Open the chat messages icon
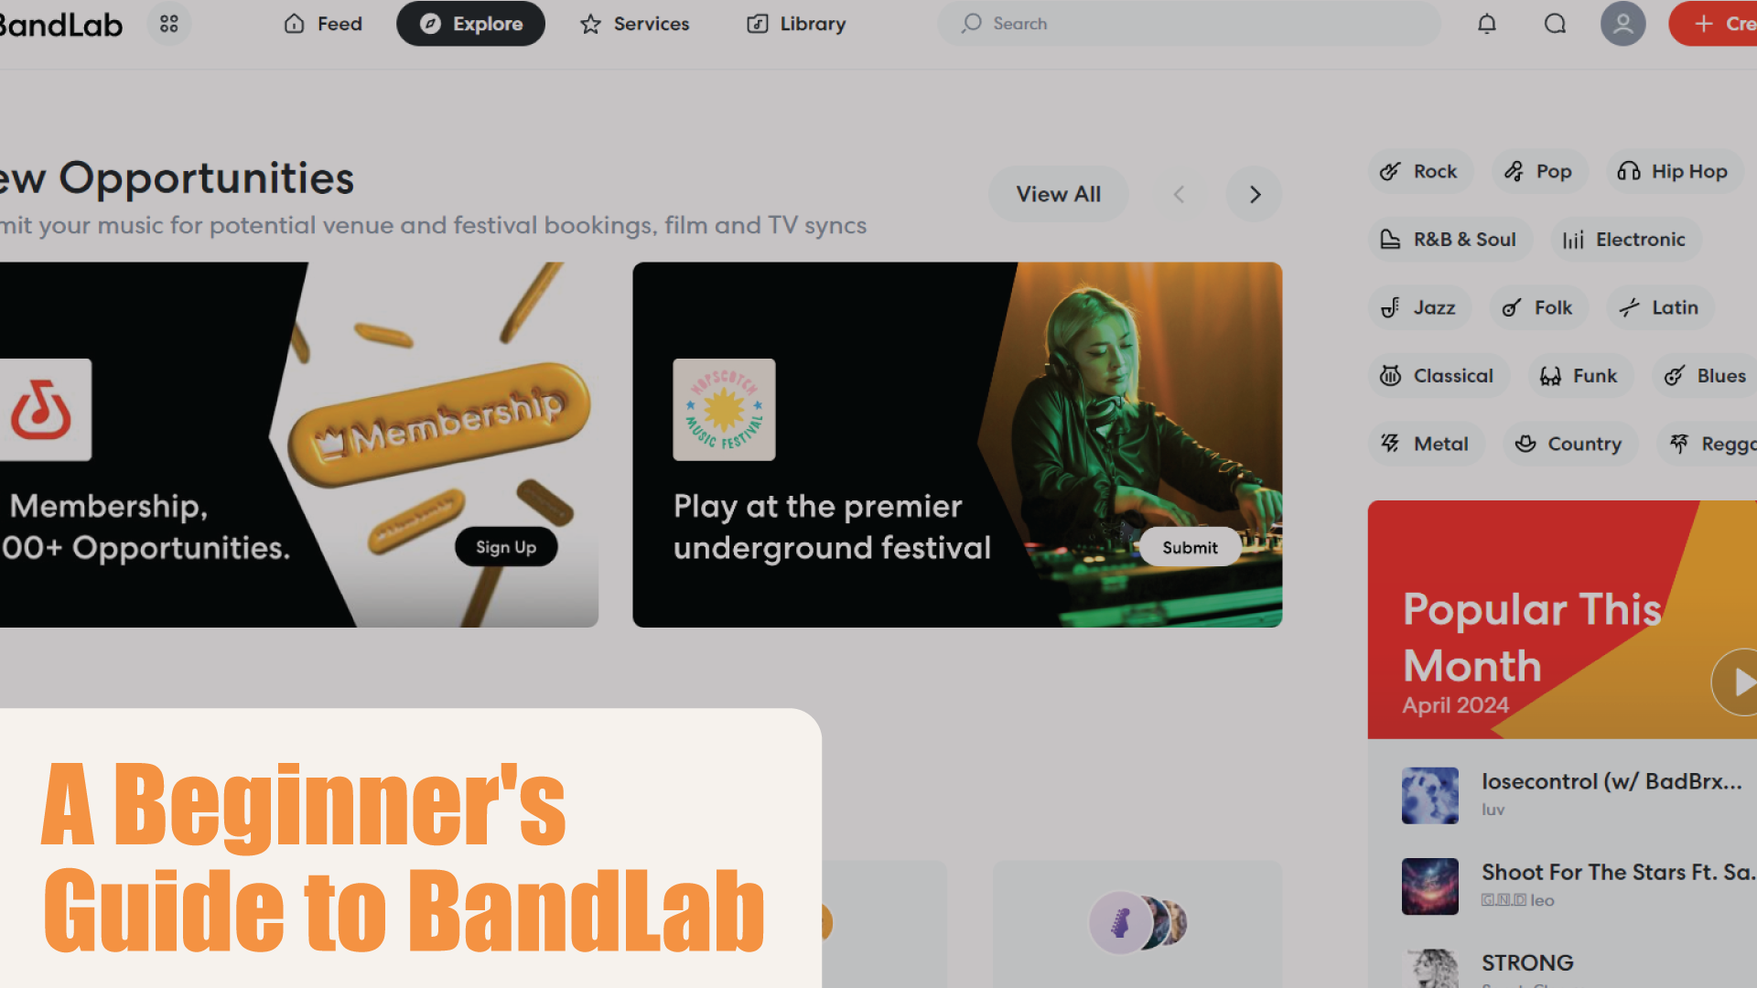 1555,24
